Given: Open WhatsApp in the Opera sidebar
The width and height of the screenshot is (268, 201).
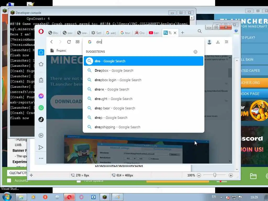Looking at the screenshot, I should coord(41,108).
